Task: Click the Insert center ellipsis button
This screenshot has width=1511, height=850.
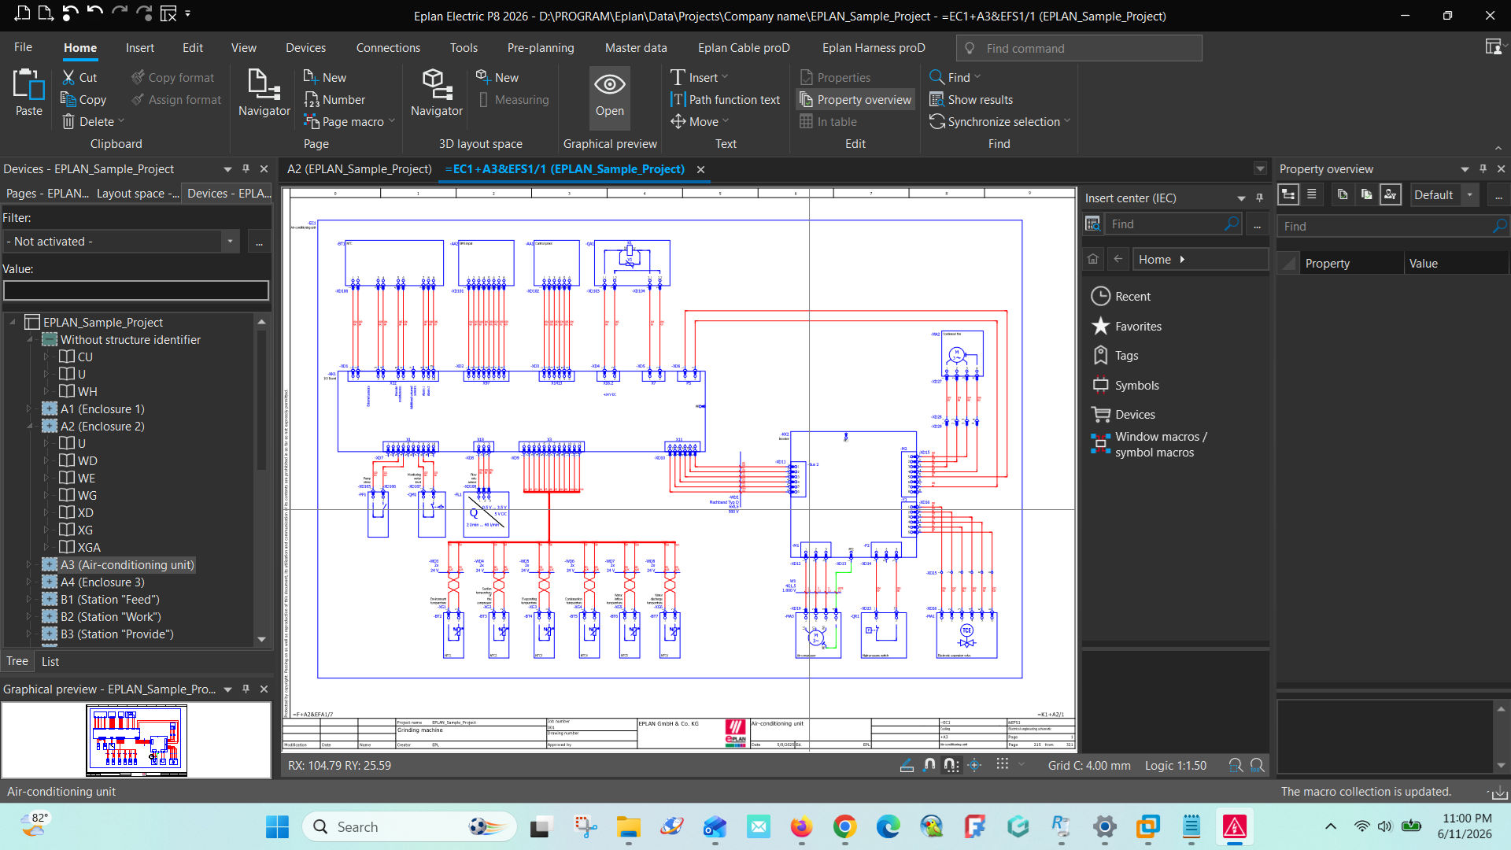Action: click(1258, 224)
